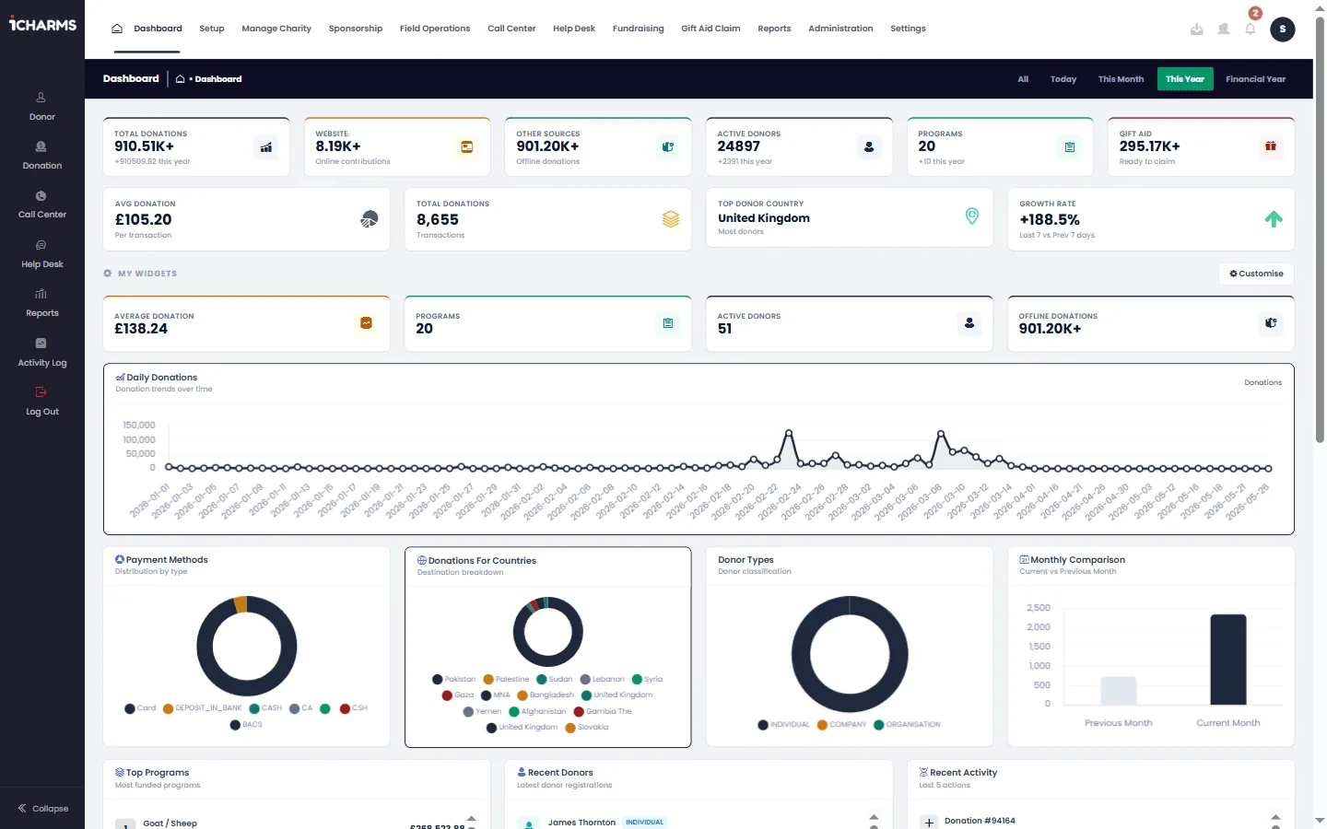Open the Activity Log sidebar icon
The image size is (1327, 829).
coord(41,344)
